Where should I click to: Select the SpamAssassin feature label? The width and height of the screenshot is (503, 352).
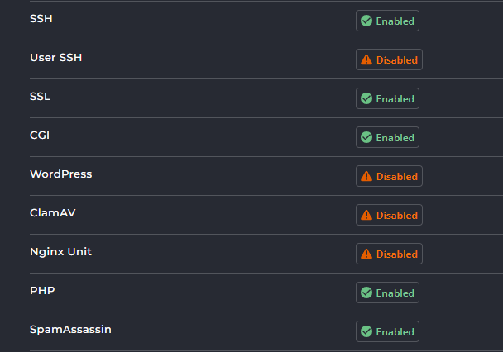point(70,329)
